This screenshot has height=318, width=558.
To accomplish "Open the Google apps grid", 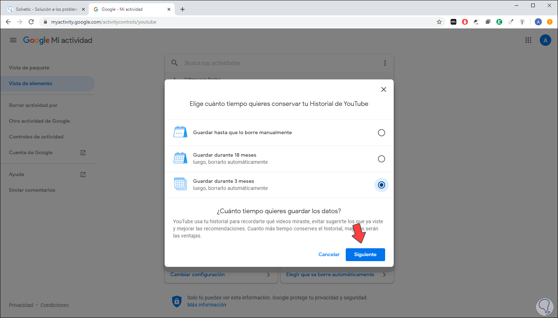I will coord(528,40).
